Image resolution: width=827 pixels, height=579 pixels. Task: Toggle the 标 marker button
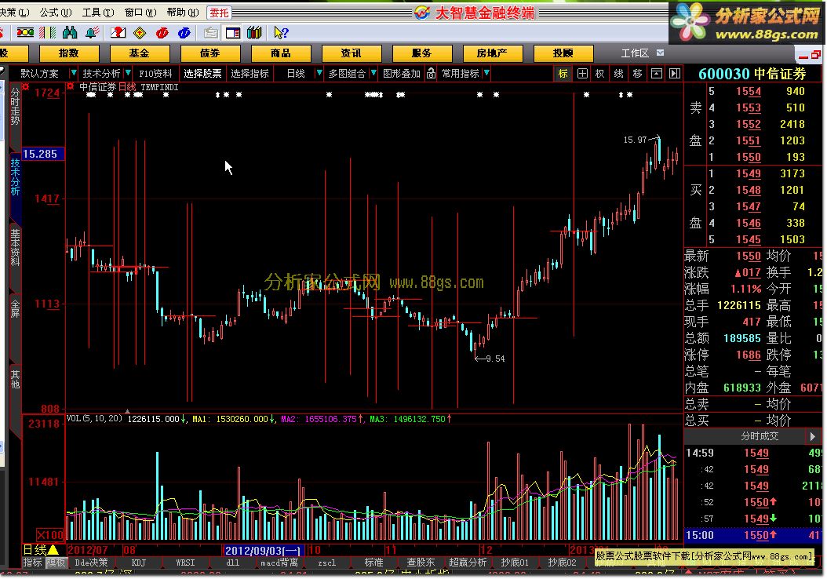click(x=563, y=73)
